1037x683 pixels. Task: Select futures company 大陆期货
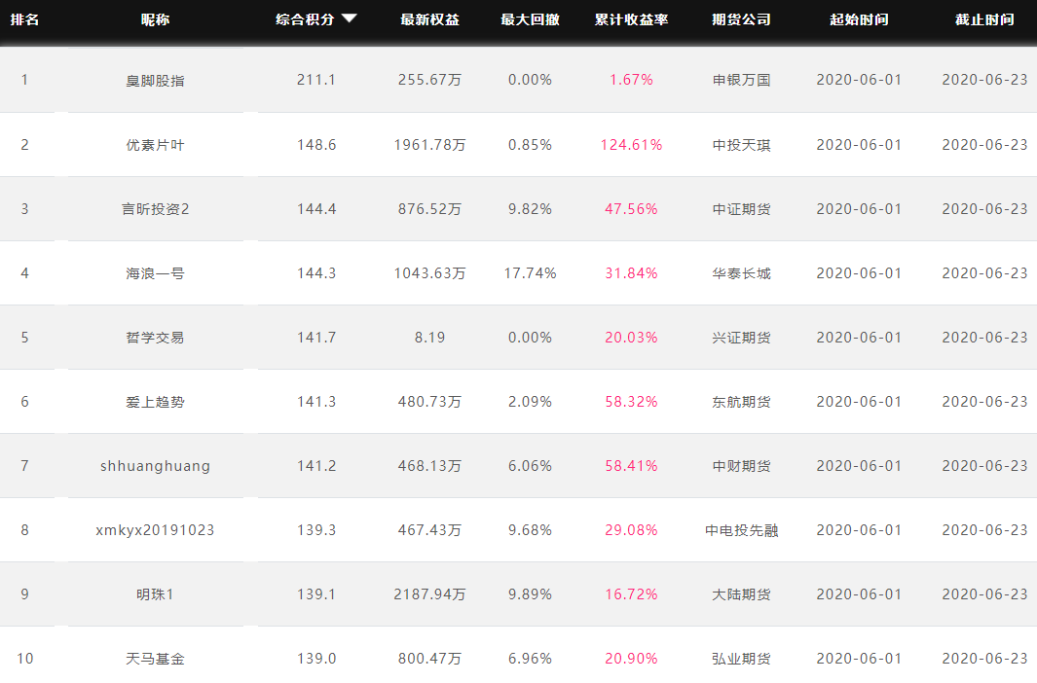(x=741, y=594)
